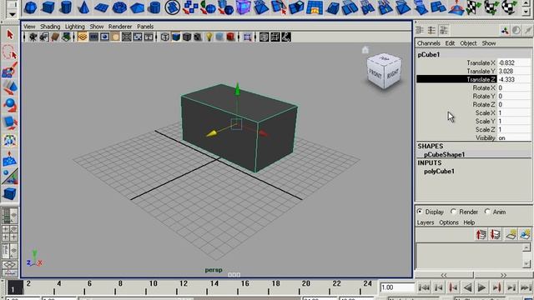Open the View panel menu
Image resolution: width=534 pixels, height=300 pixels.
tap(29, 27)
